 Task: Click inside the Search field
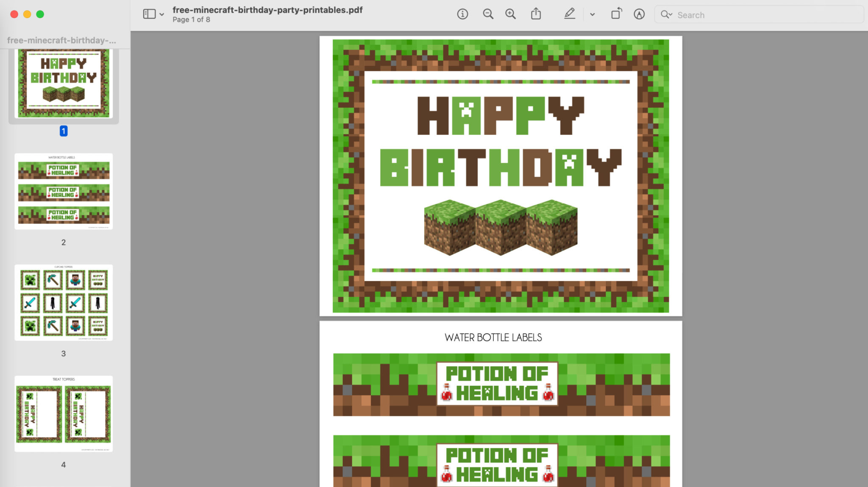759,14
